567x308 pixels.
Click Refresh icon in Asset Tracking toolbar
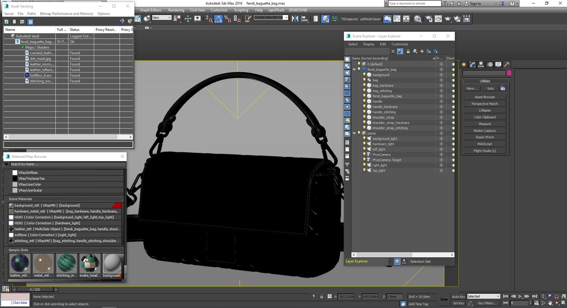(x=6, y=22)
